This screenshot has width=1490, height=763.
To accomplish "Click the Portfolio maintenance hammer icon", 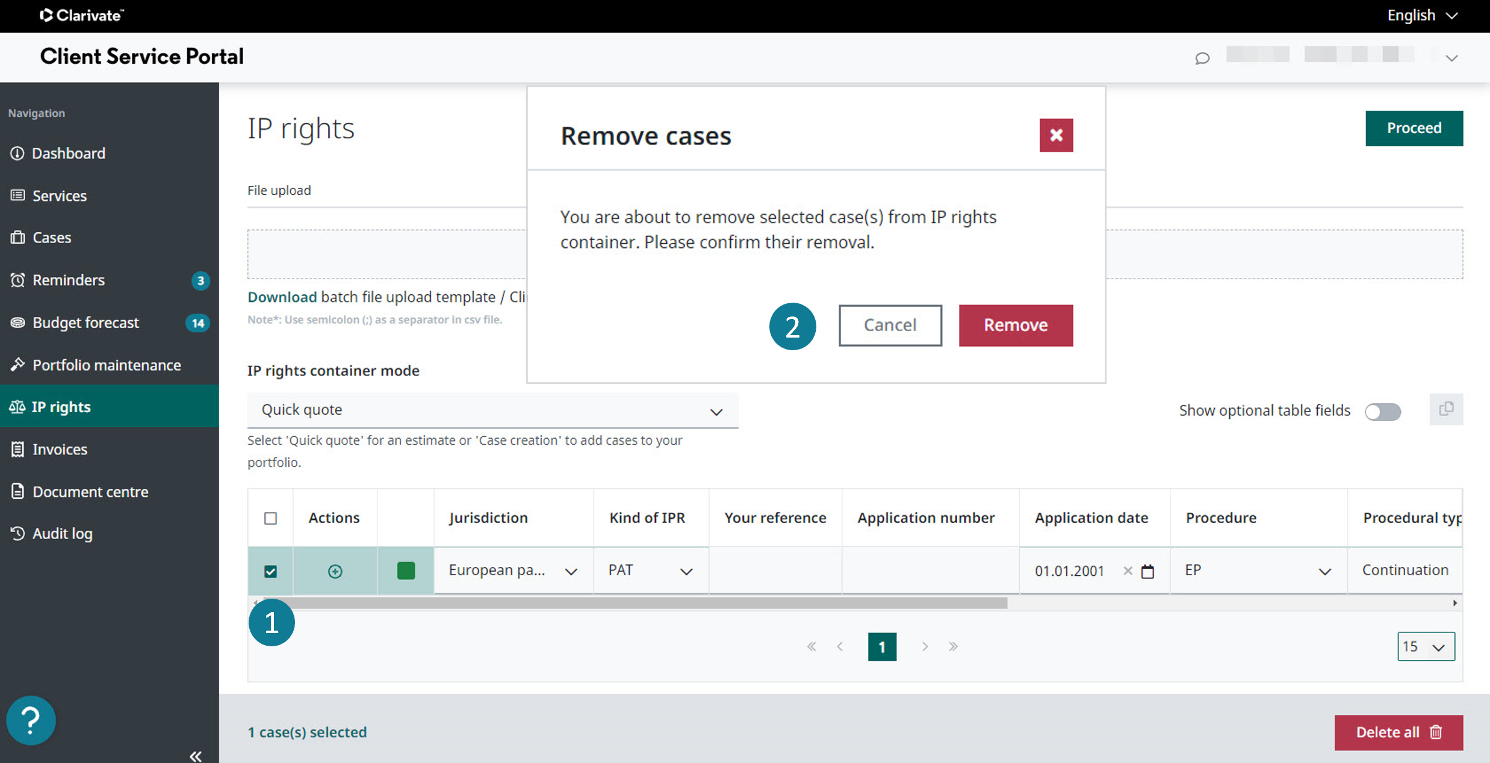I will click(x=17, y=365).
